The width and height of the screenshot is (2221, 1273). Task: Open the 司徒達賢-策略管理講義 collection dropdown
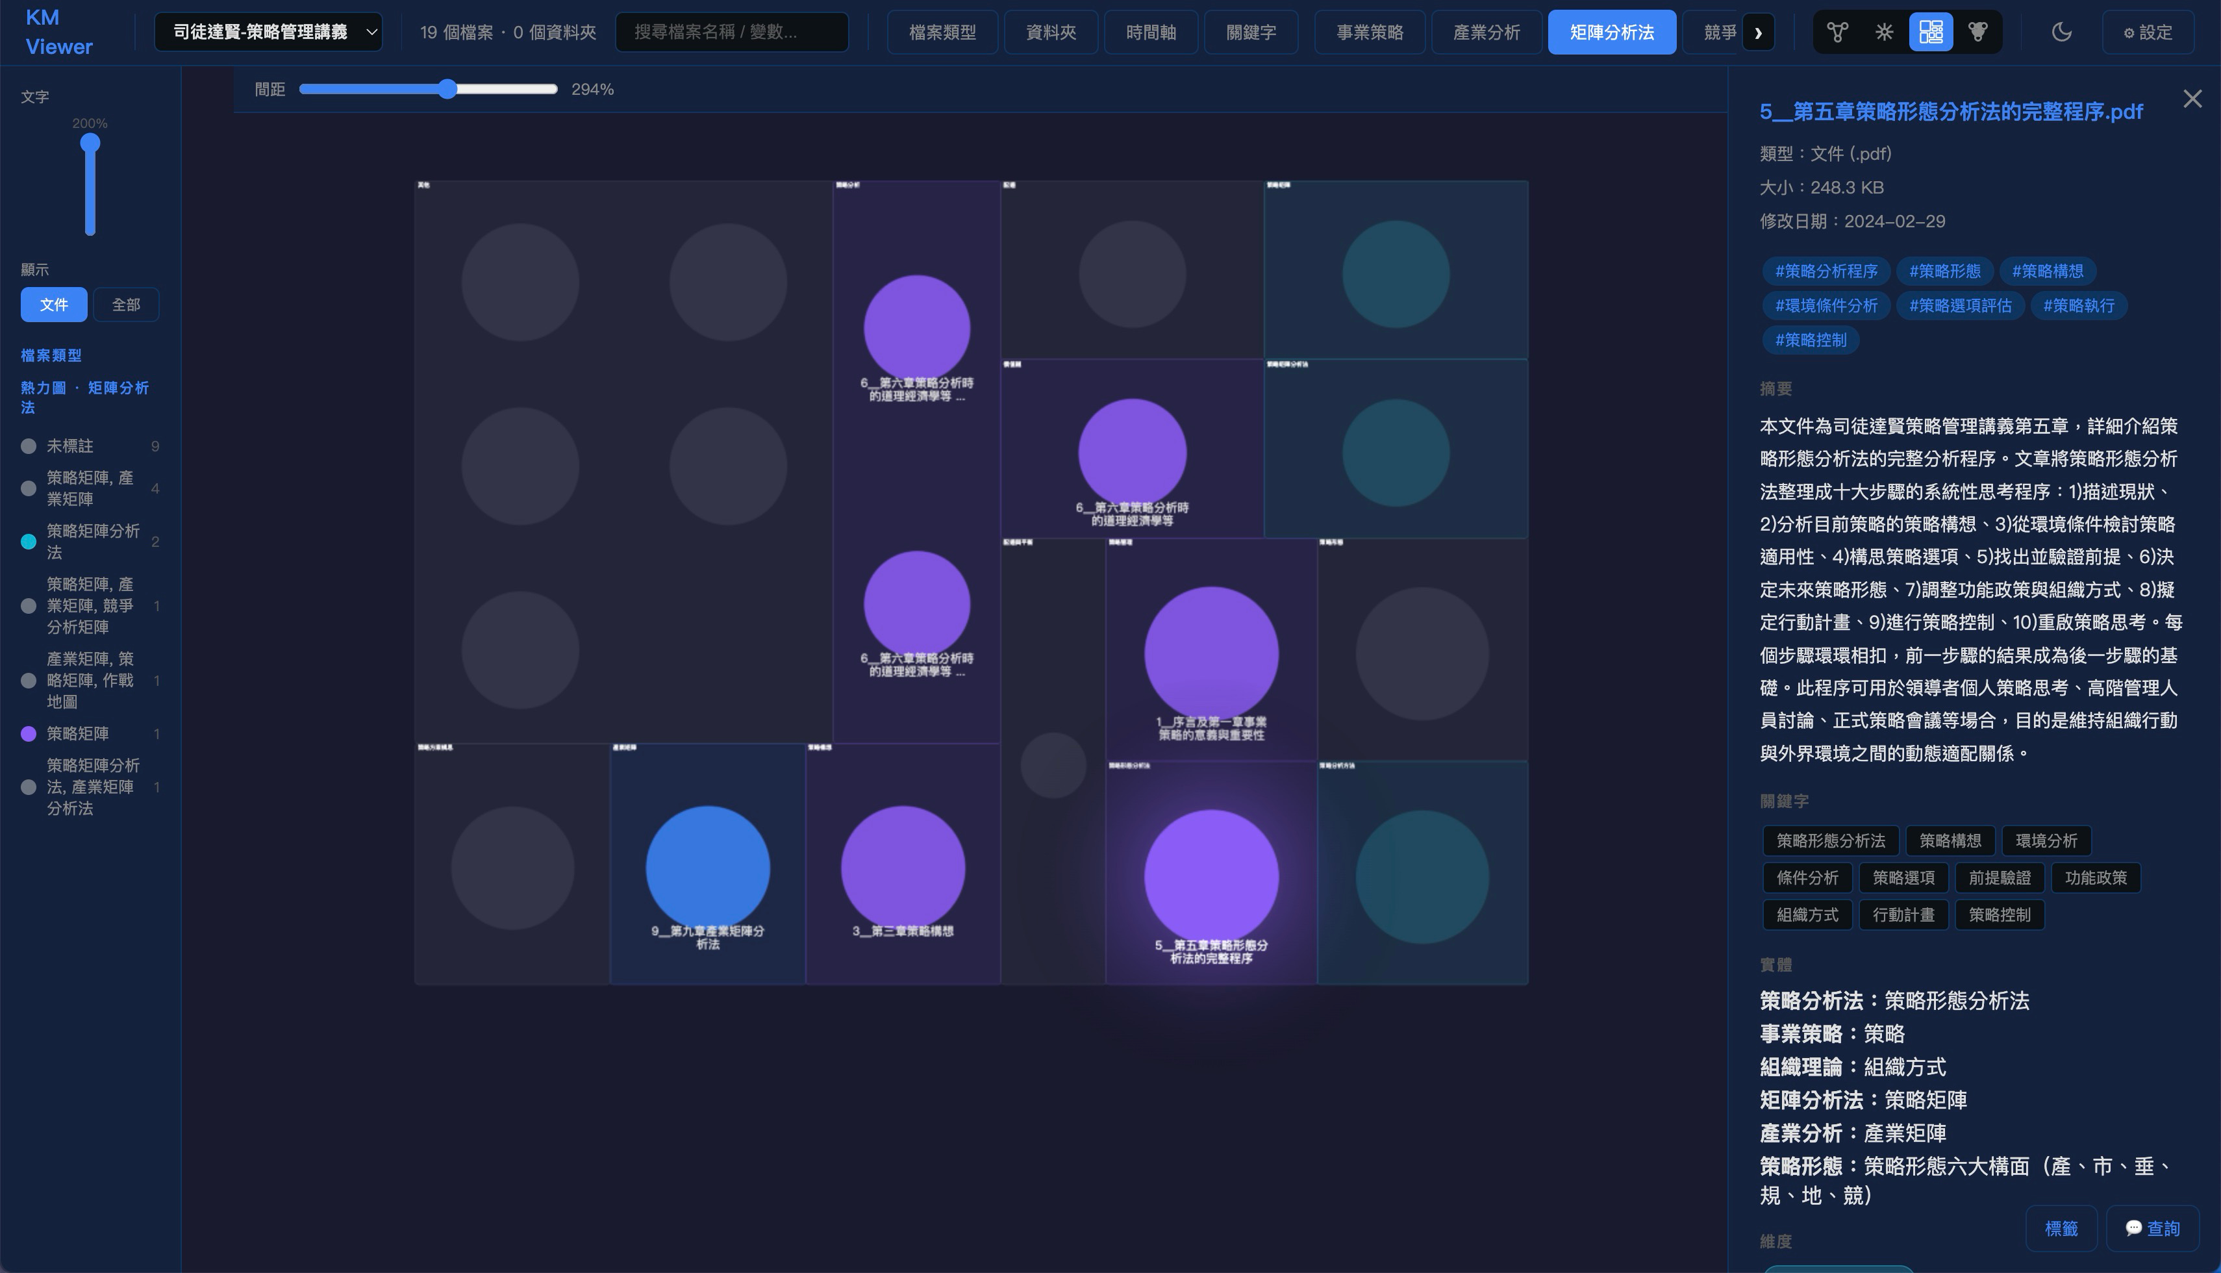268,32
